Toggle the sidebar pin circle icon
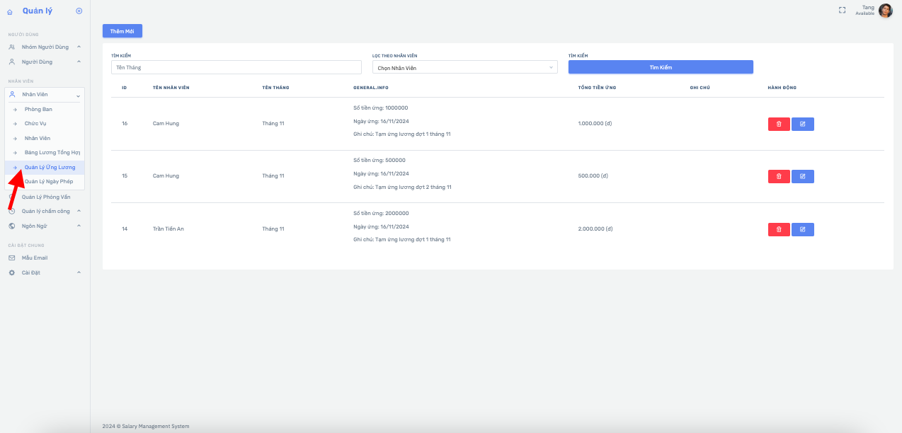 (79, 11)
